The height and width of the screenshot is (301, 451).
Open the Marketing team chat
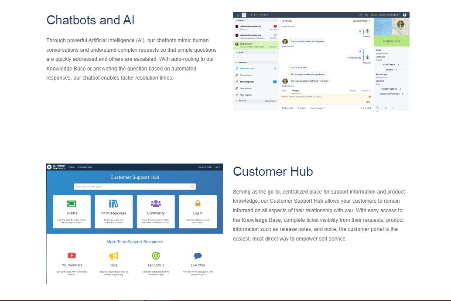click(x=247, y=82)
